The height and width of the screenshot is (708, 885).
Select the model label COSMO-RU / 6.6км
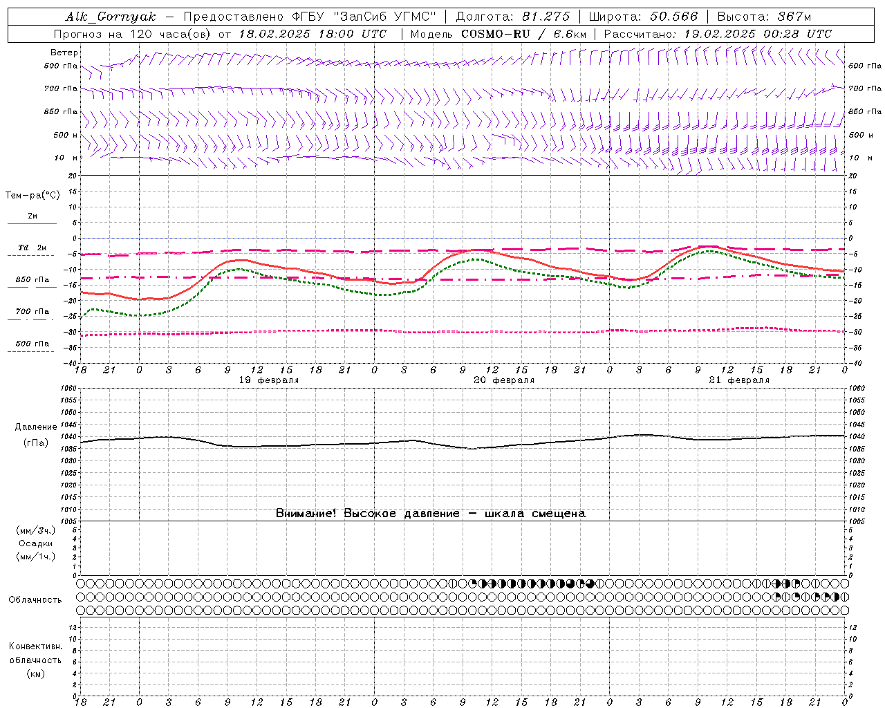[523, 34]
